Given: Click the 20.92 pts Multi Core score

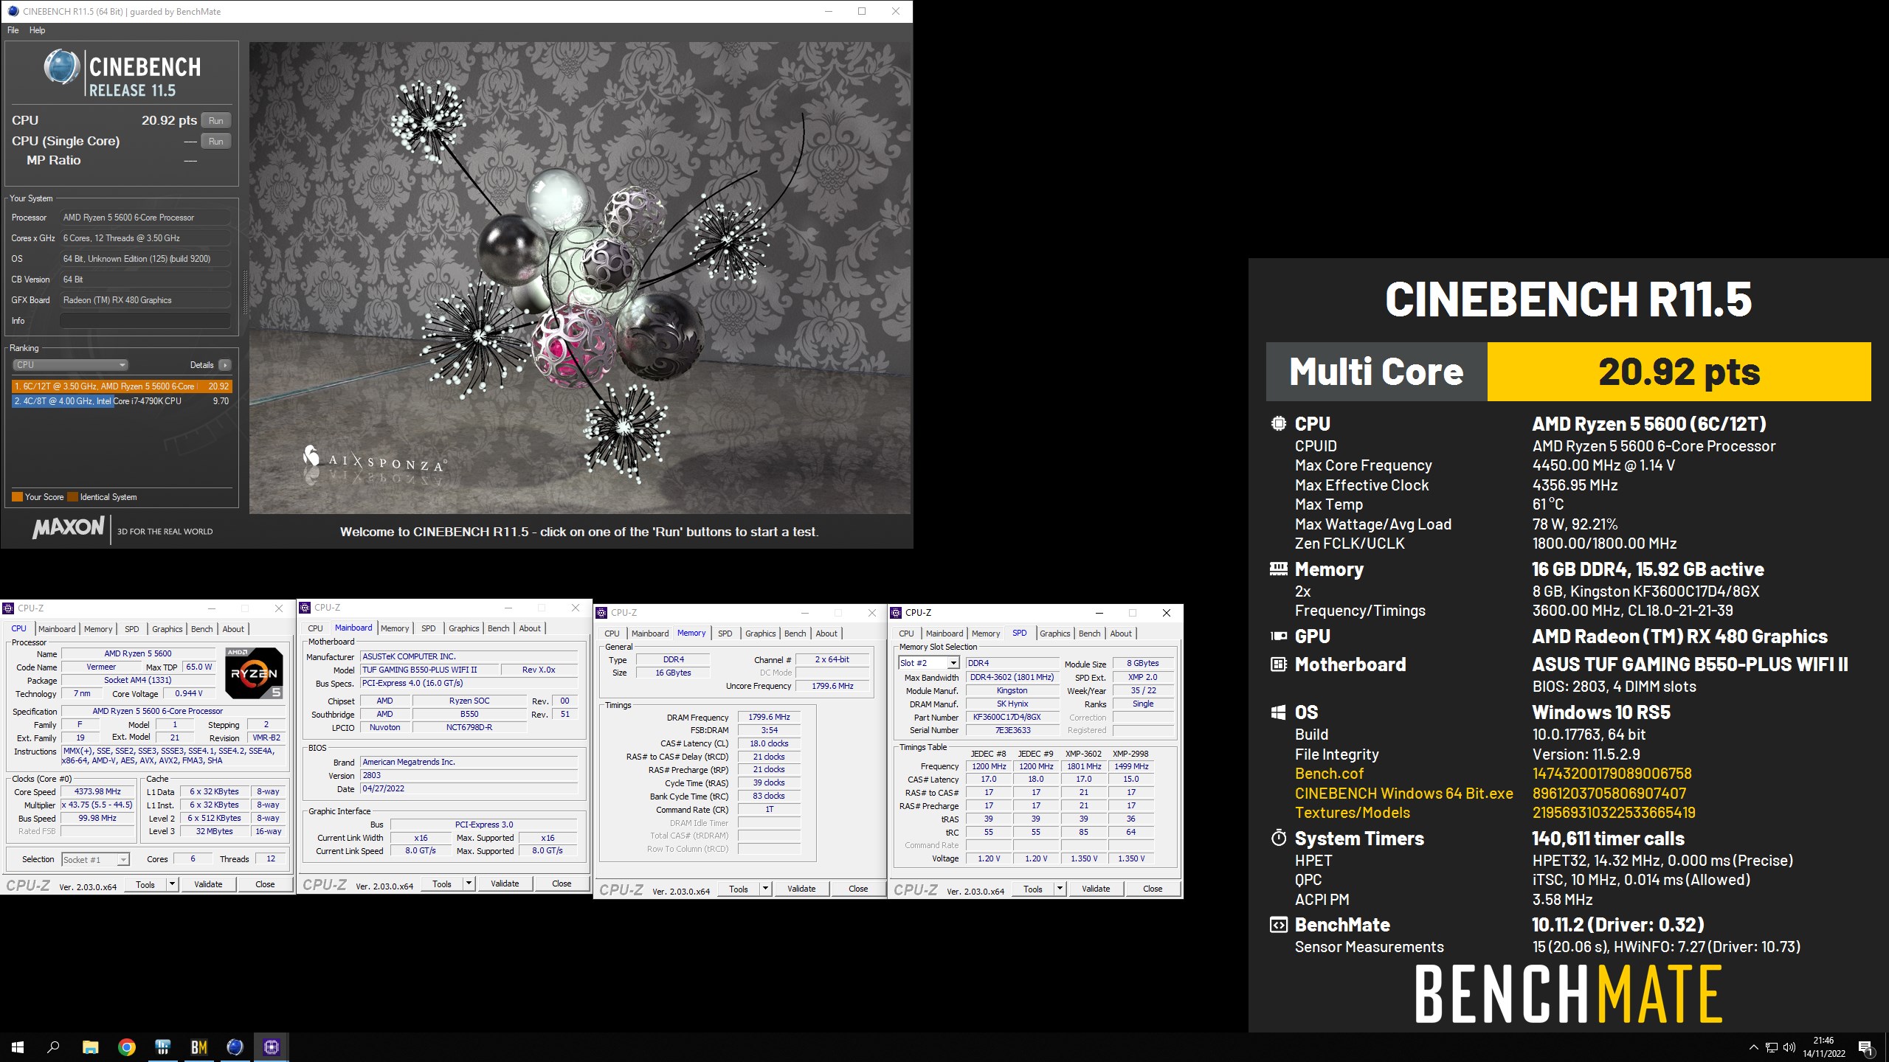Looking at the screenshot, I should [1679, 372].
